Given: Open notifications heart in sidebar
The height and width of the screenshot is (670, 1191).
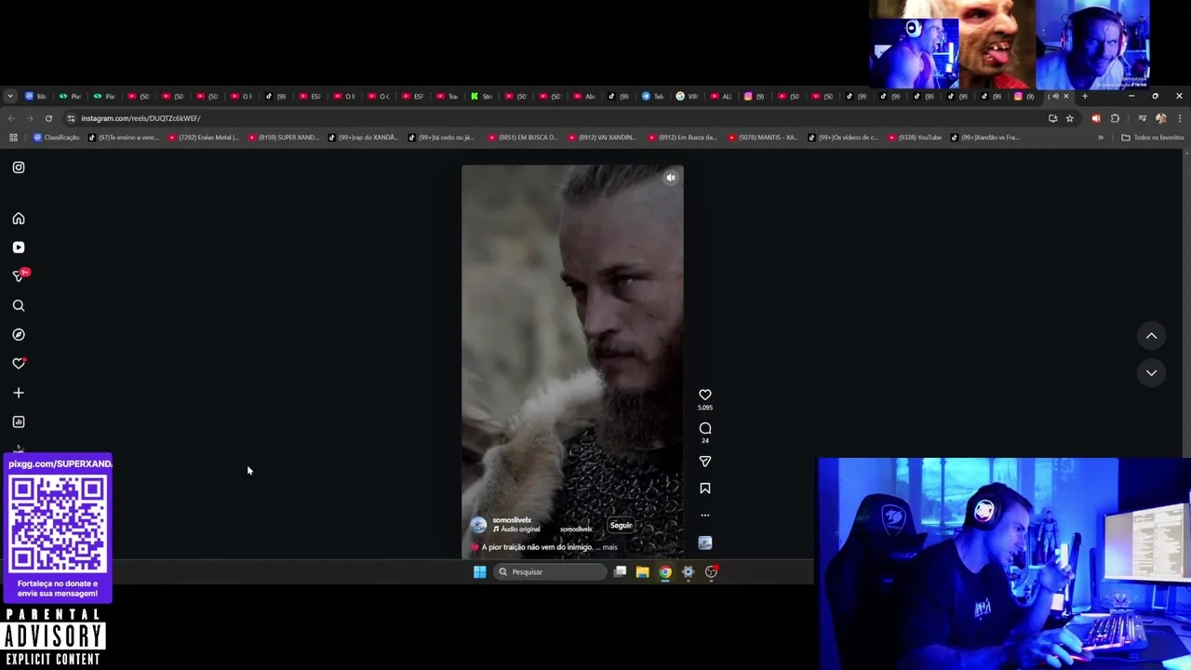Looking at the screenshot, I should pos(19,364).
